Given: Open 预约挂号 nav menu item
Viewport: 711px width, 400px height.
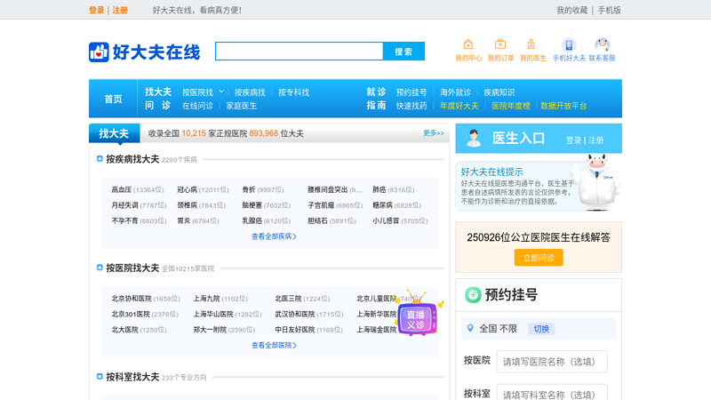Looking at the screenshot, I should [x=411, y=92].
